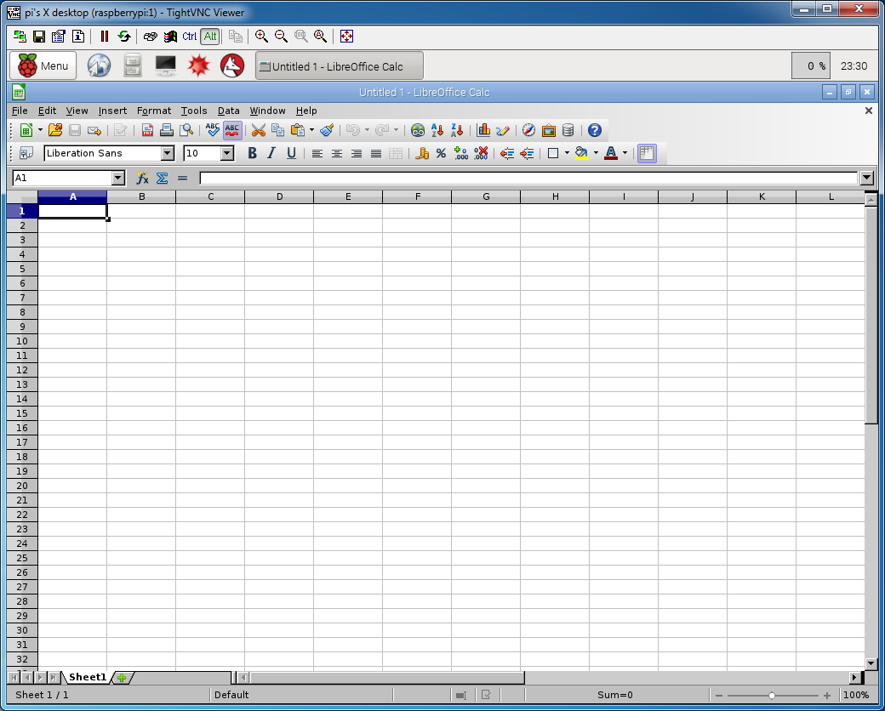Increase indent
This screenshot has width=885, height=711.
527,153
